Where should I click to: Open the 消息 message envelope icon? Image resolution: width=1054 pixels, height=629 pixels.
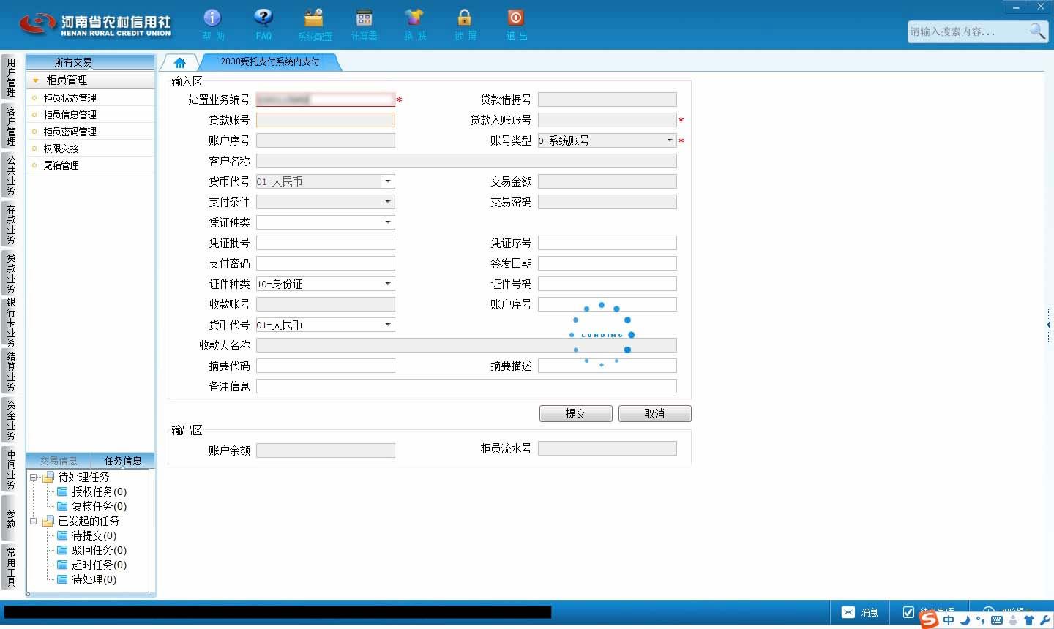click(848, 612)
